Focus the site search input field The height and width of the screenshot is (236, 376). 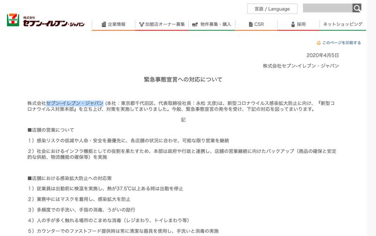[328, 8]
